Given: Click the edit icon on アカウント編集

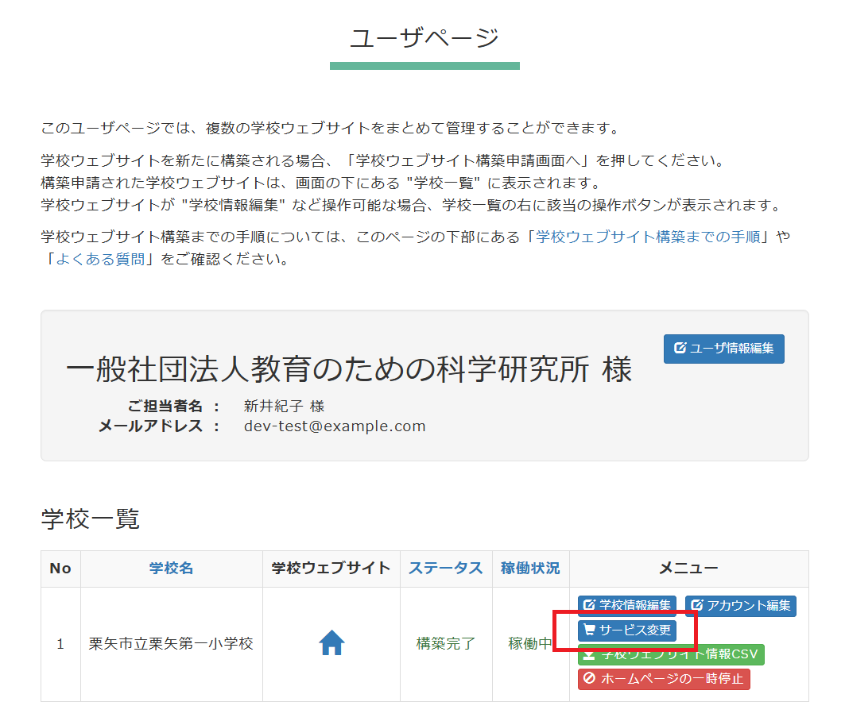Looking at the screenshot, I should point(696,606).
